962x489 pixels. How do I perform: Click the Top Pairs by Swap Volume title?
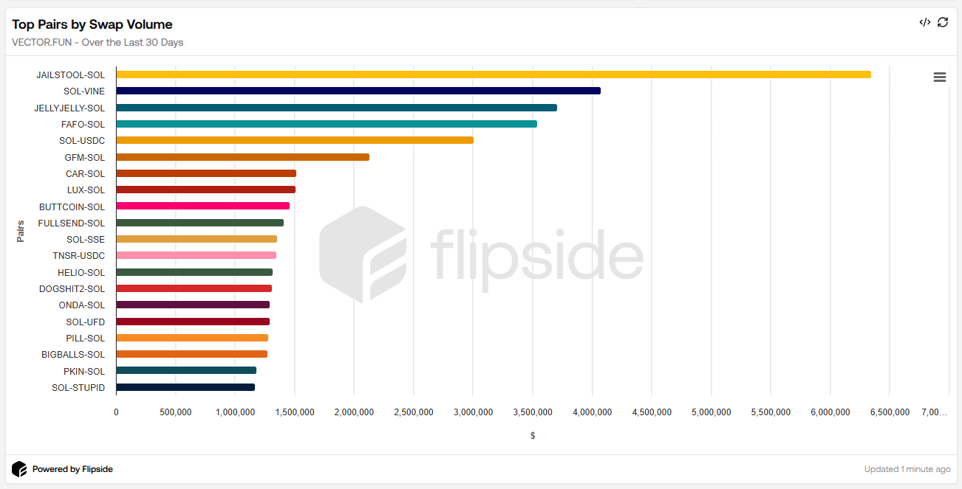click(92, 24)
